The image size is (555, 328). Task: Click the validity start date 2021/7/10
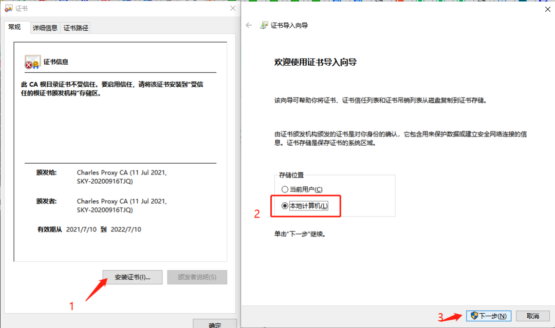(81, 229)
